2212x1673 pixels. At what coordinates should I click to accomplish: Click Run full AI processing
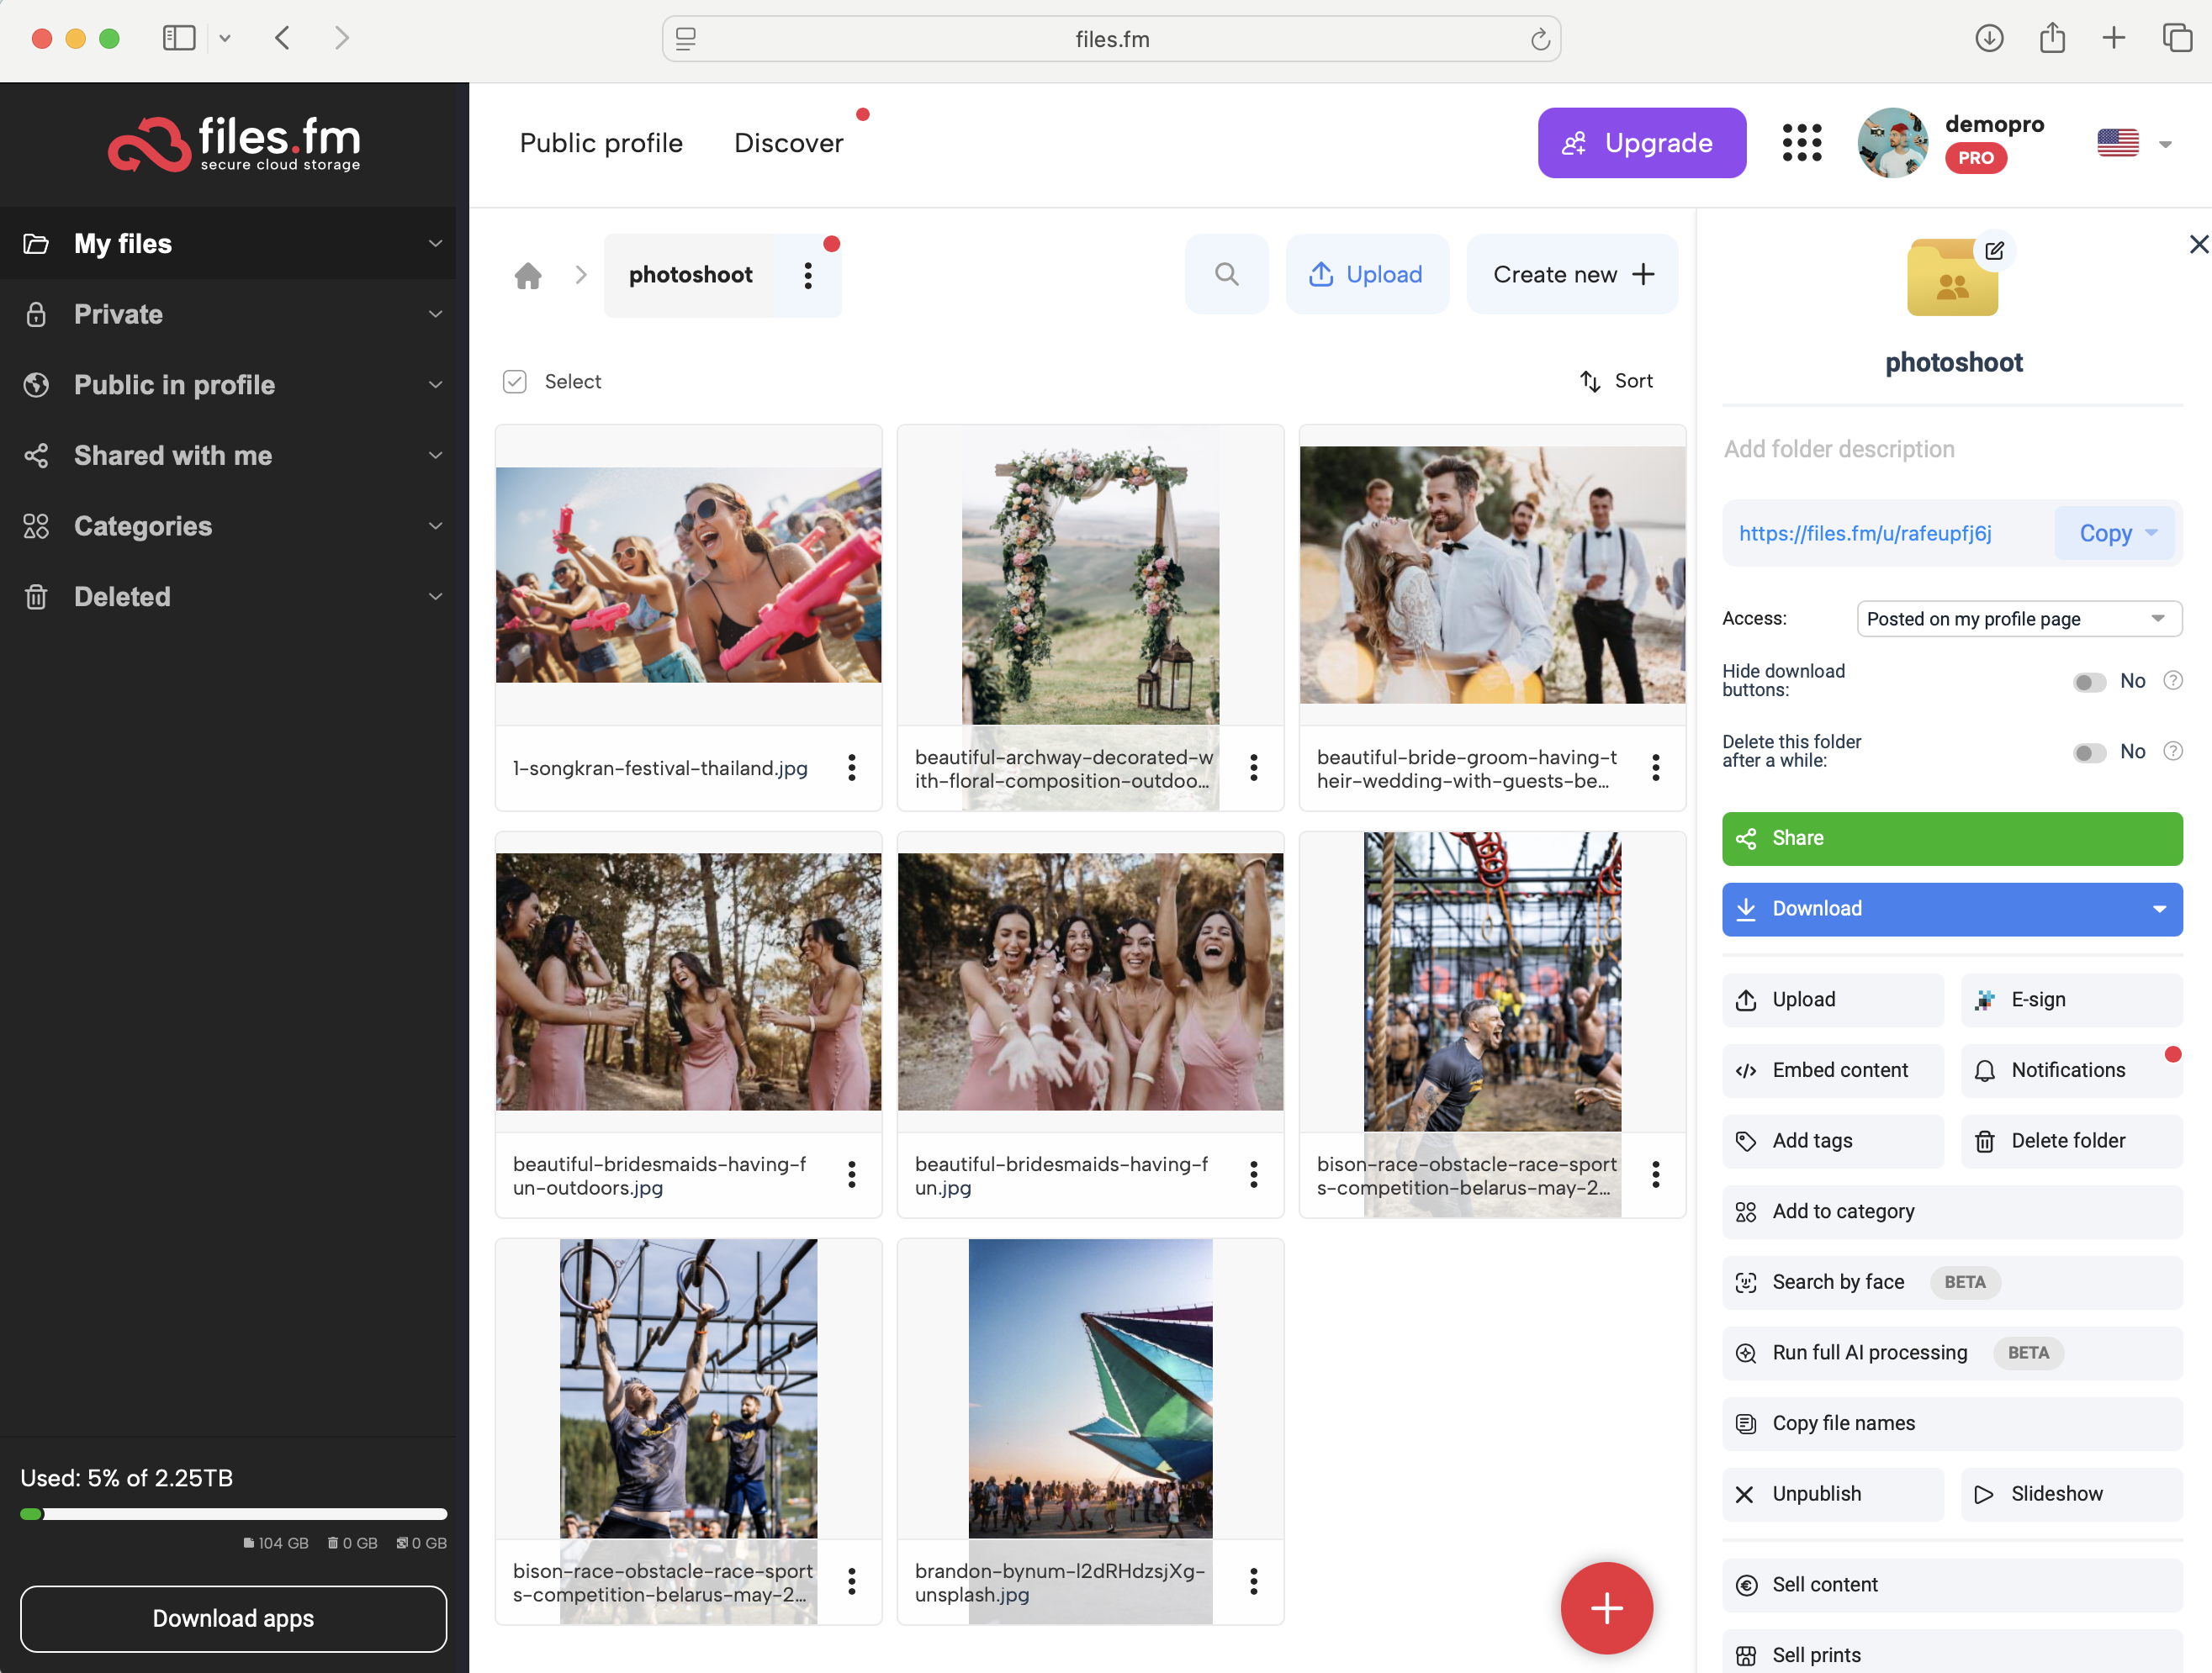click(x=1952, y=1352)
